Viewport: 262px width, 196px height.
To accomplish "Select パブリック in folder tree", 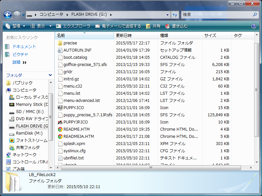I will click(x=23, y=83).
